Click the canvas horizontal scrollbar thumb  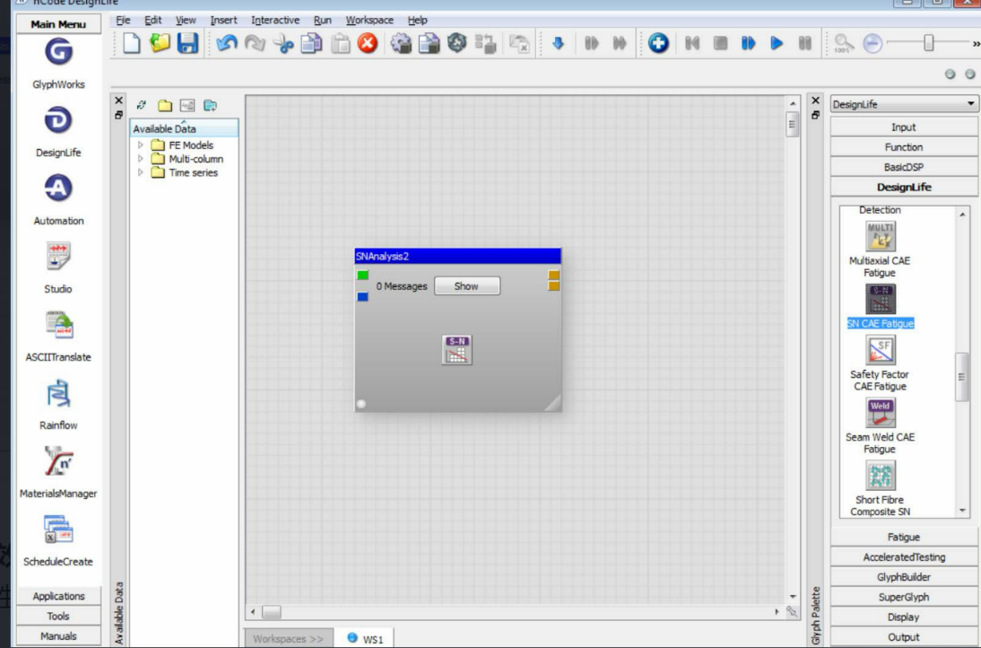pyautogui.click(x=271, y=612)
